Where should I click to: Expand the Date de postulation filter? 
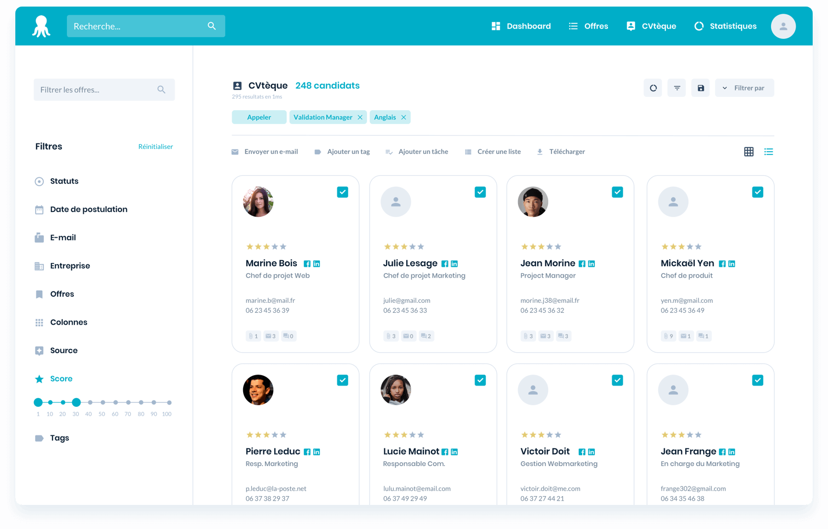pyautogui.click(x=88, y=209)
